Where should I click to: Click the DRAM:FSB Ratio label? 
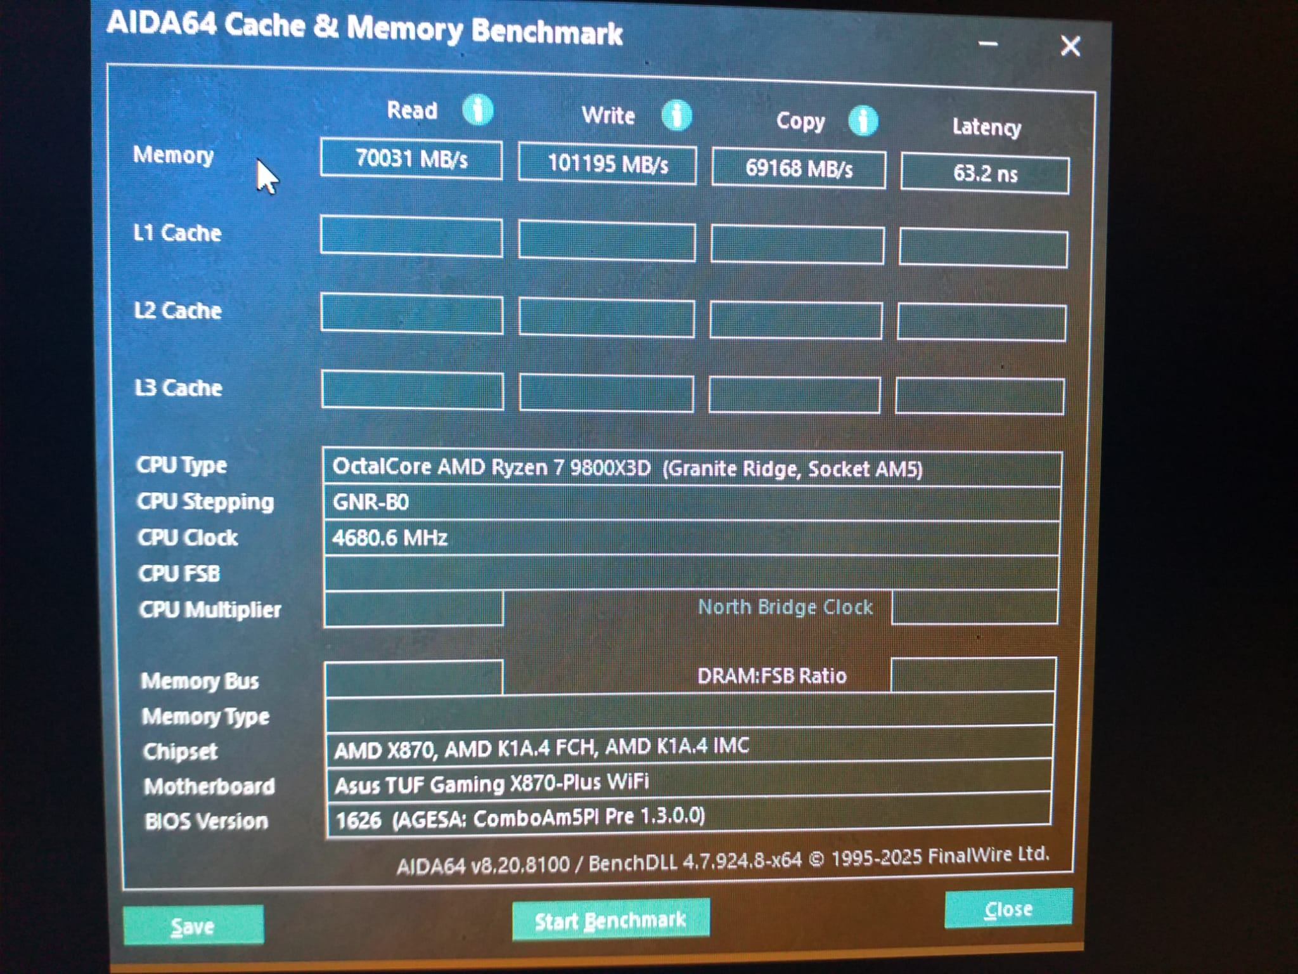(x=772, y=675)
